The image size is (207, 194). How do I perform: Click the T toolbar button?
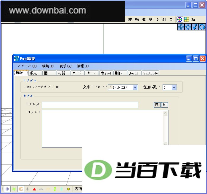171,19
